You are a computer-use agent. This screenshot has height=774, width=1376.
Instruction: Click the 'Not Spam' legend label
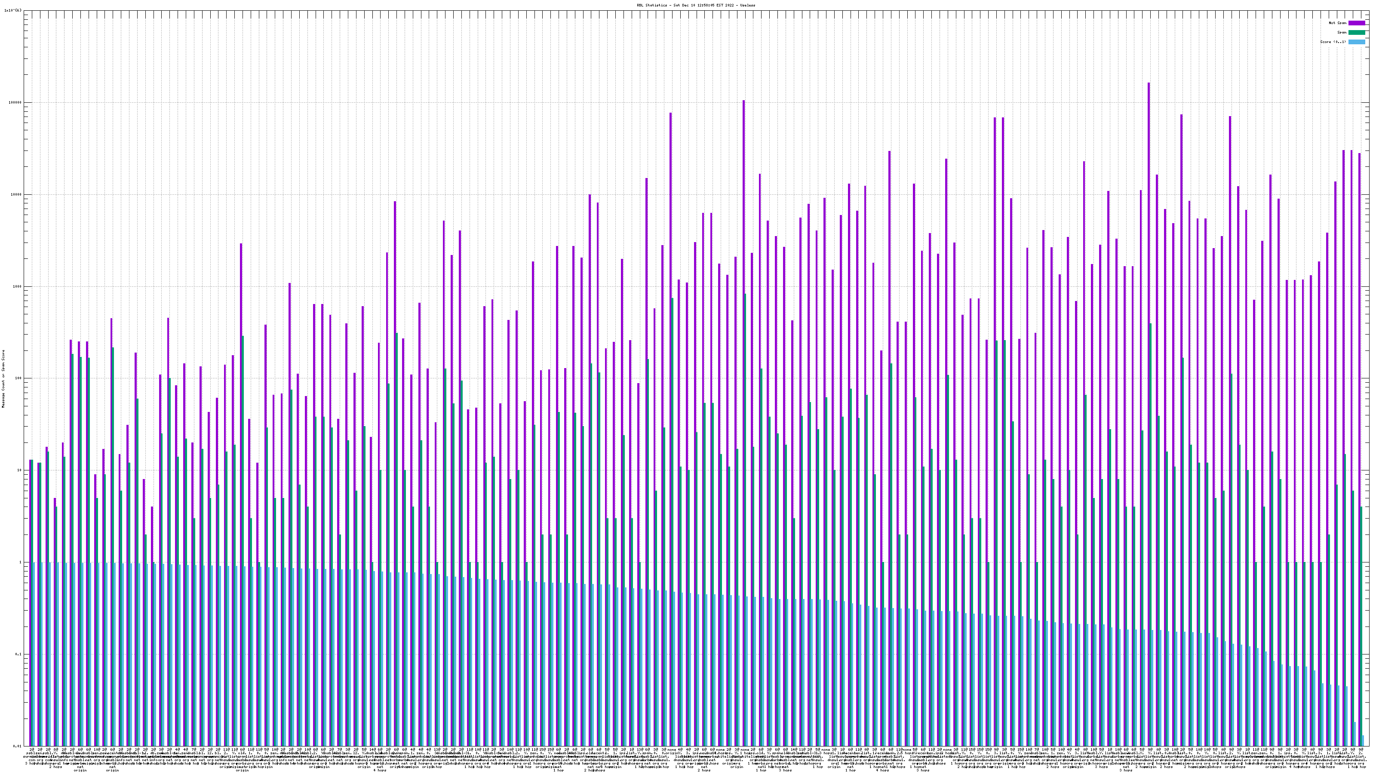(1338, 23)
